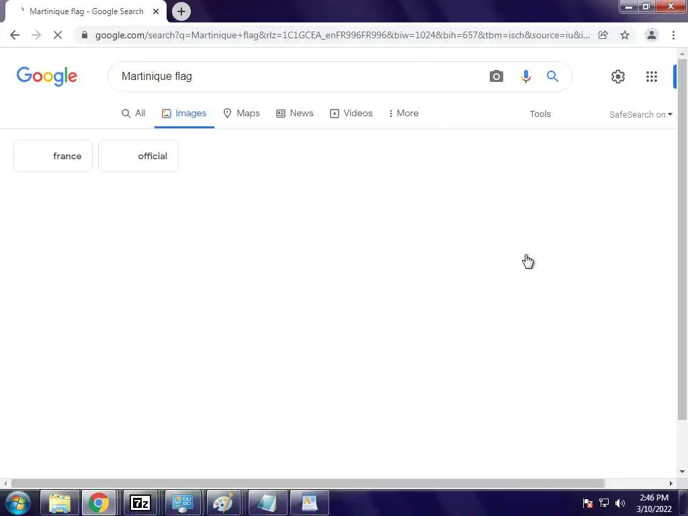View site security lock info

pyautogui.click(x=85, y=35)
